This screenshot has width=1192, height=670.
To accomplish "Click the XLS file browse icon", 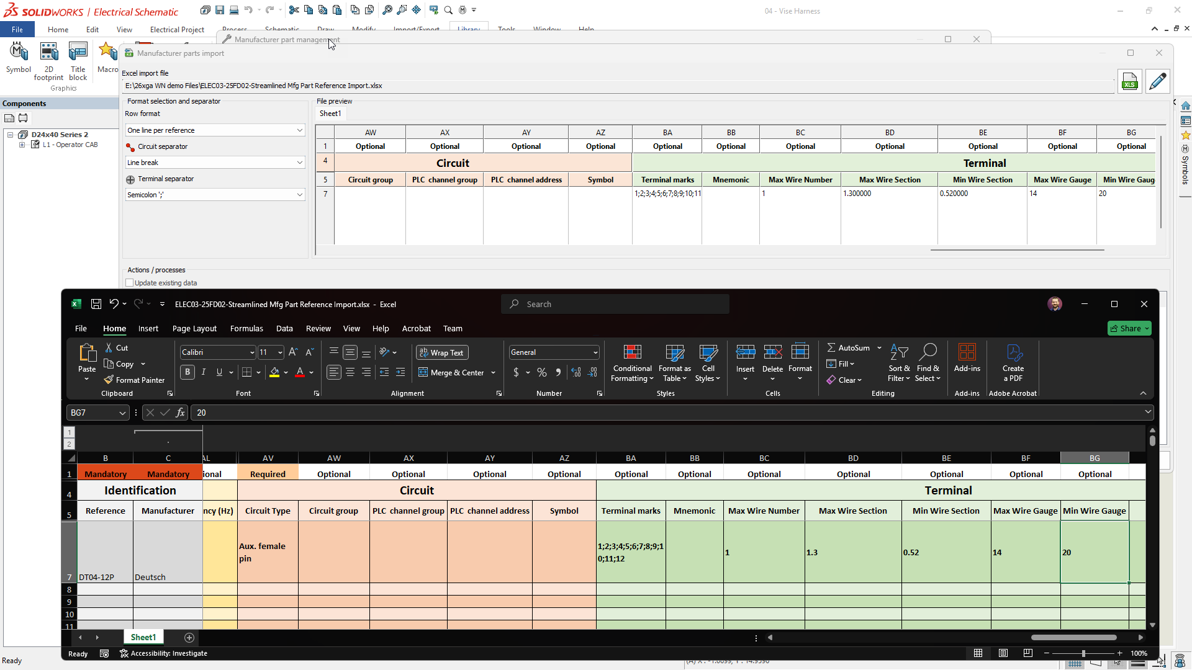I will tap(1129, 82).
